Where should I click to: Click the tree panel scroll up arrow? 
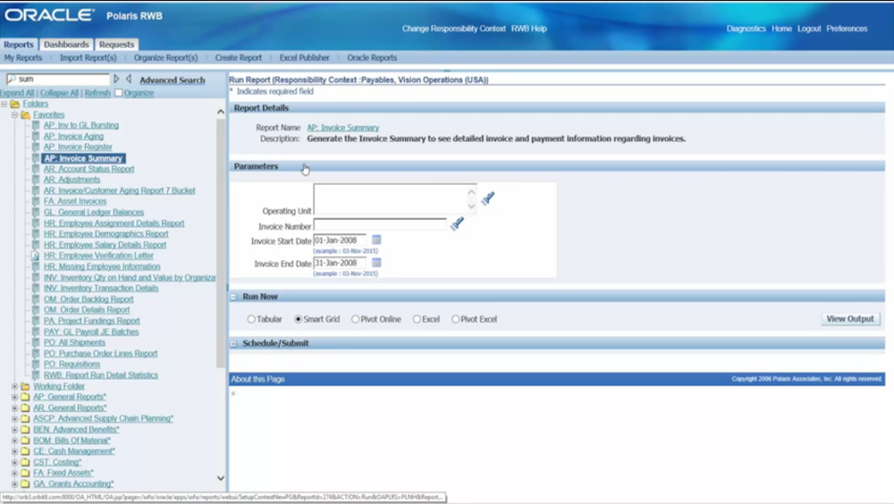221,112
